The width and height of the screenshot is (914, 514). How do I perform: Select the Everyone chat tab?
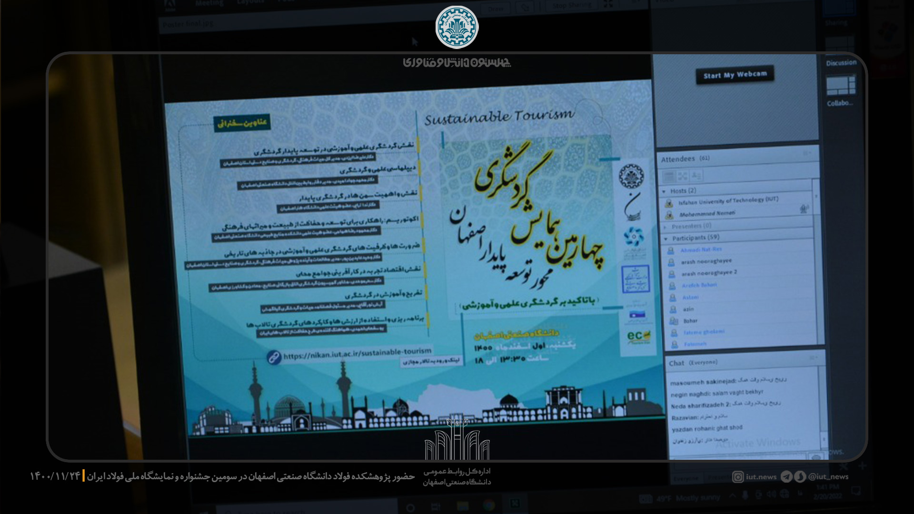686,479
